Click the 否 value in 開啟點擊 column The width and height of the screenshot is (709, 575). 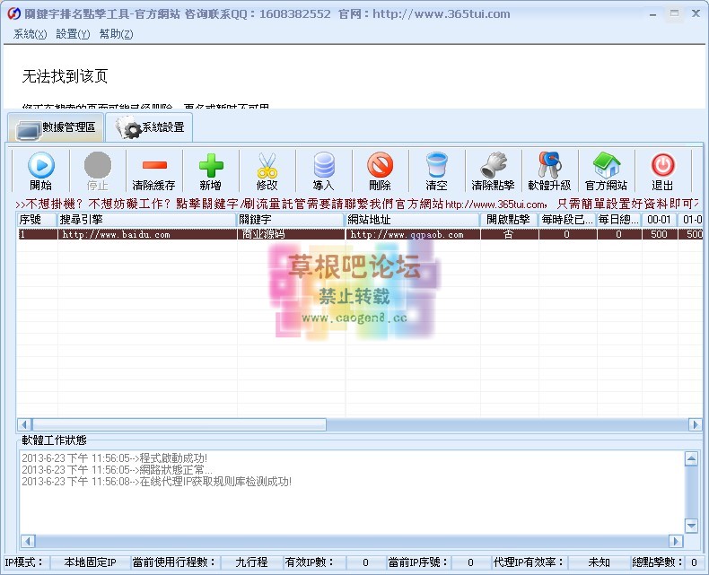coord(509,234)
